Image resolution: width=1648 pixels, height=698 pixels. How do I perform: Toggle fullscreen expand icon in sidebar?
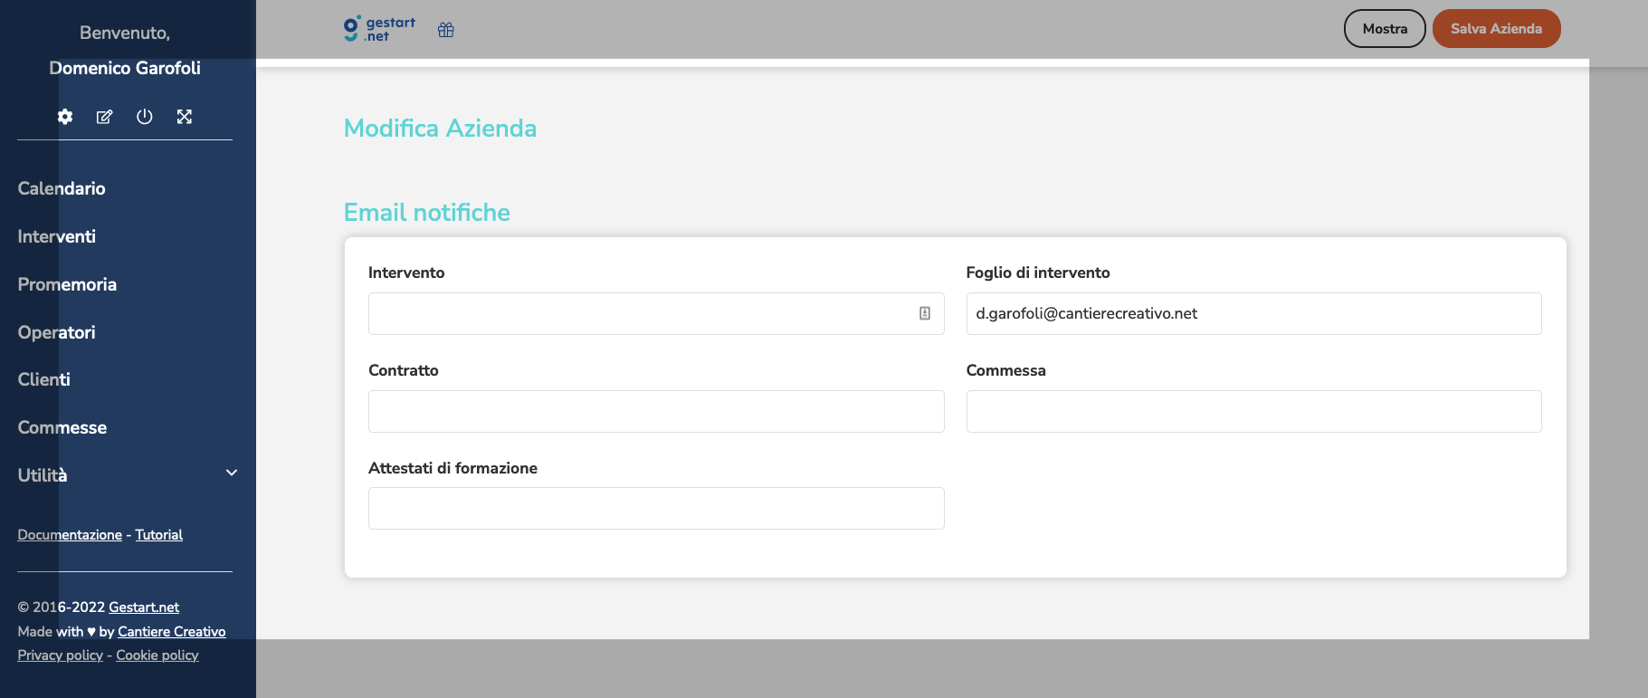185,117
